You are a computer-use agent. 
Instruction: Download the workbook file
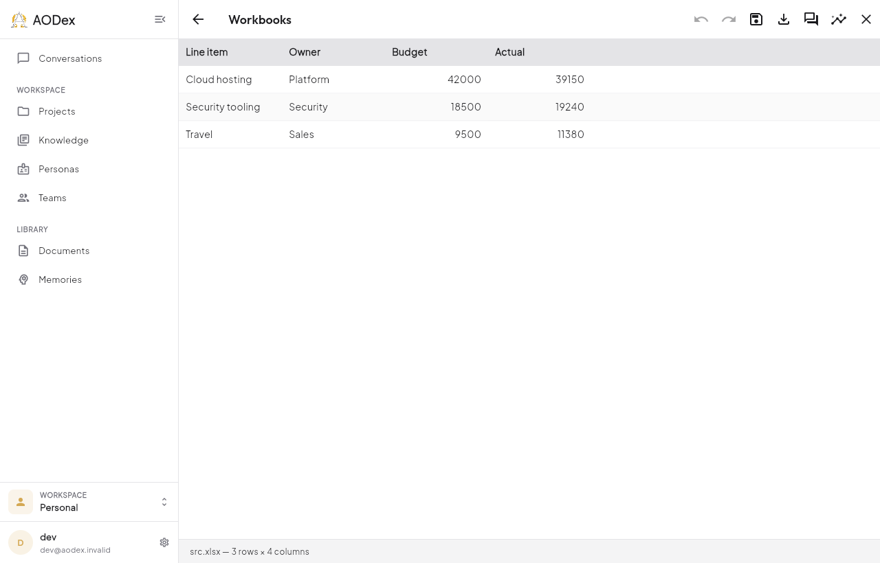784,19
